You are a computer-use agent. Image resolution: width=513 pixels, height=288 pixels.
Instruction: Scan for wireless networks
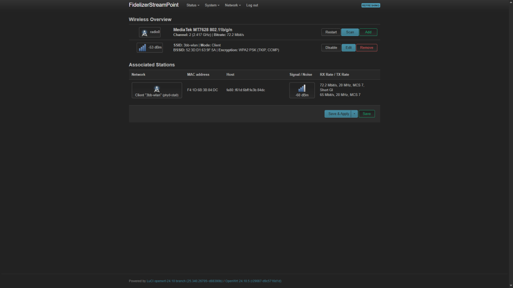click(x=350, y=32)
